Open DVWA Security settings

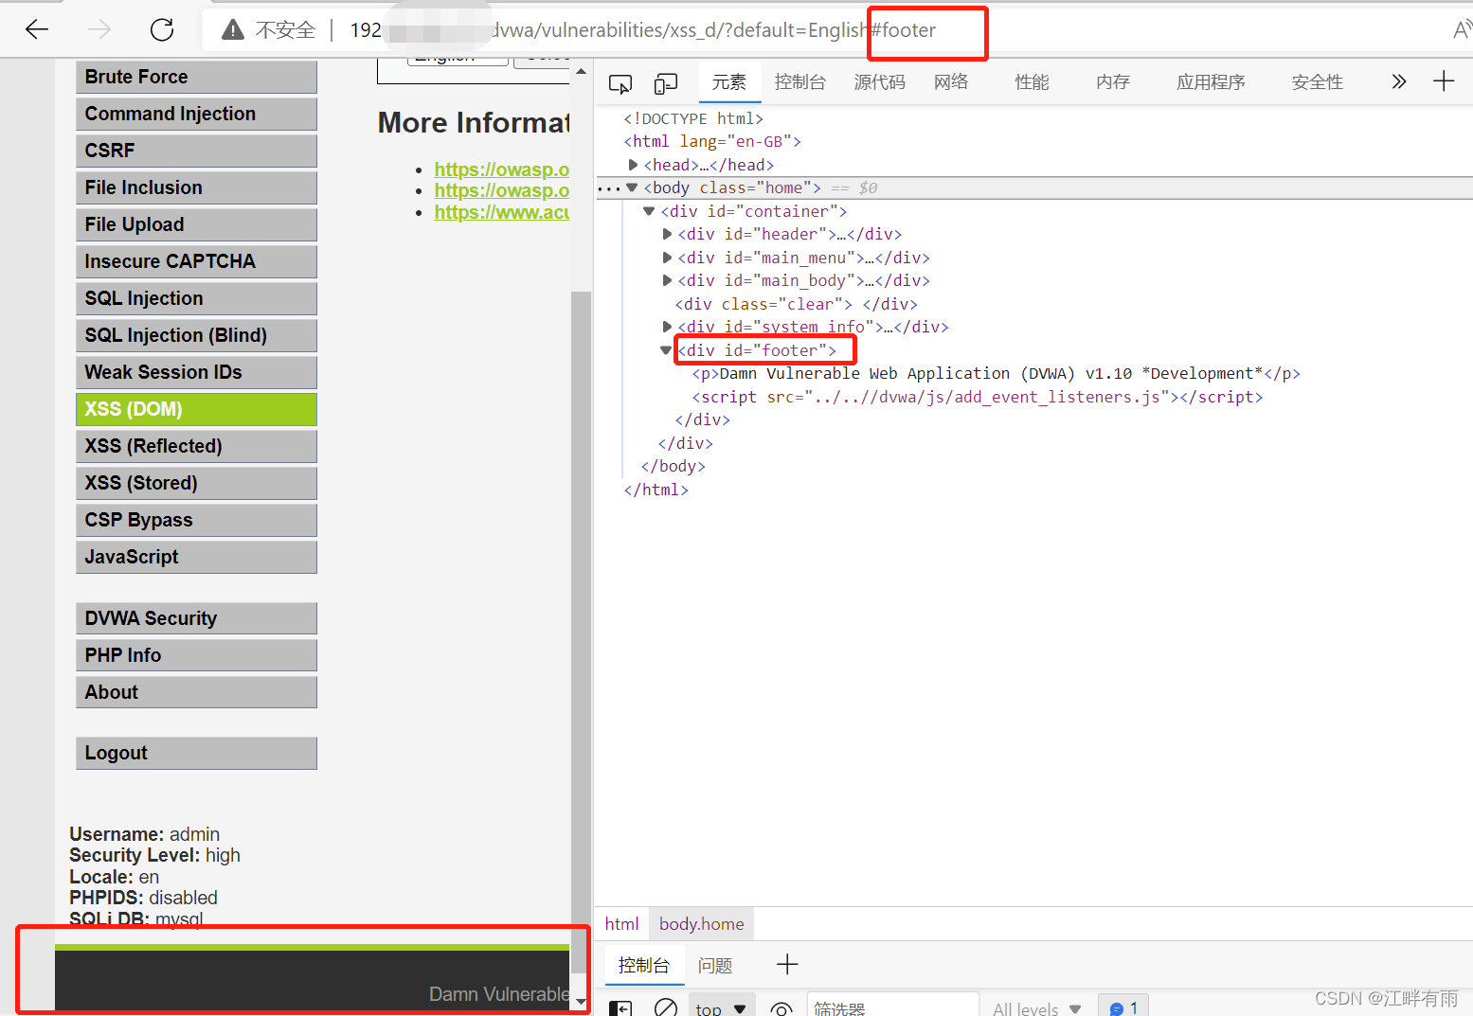click(x=196, y=618)
